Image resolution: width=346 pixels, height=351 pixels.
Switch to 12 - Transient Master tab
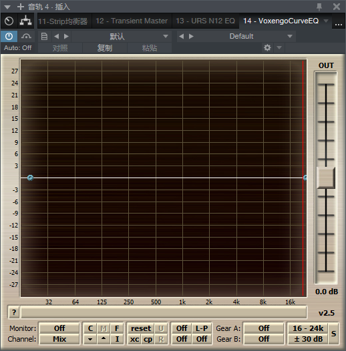point(132,21)
